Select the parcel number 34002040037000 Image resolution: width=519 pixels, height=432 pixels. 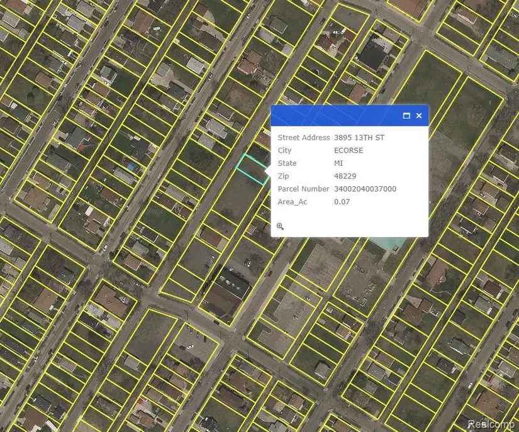click(x=365, y=189)
